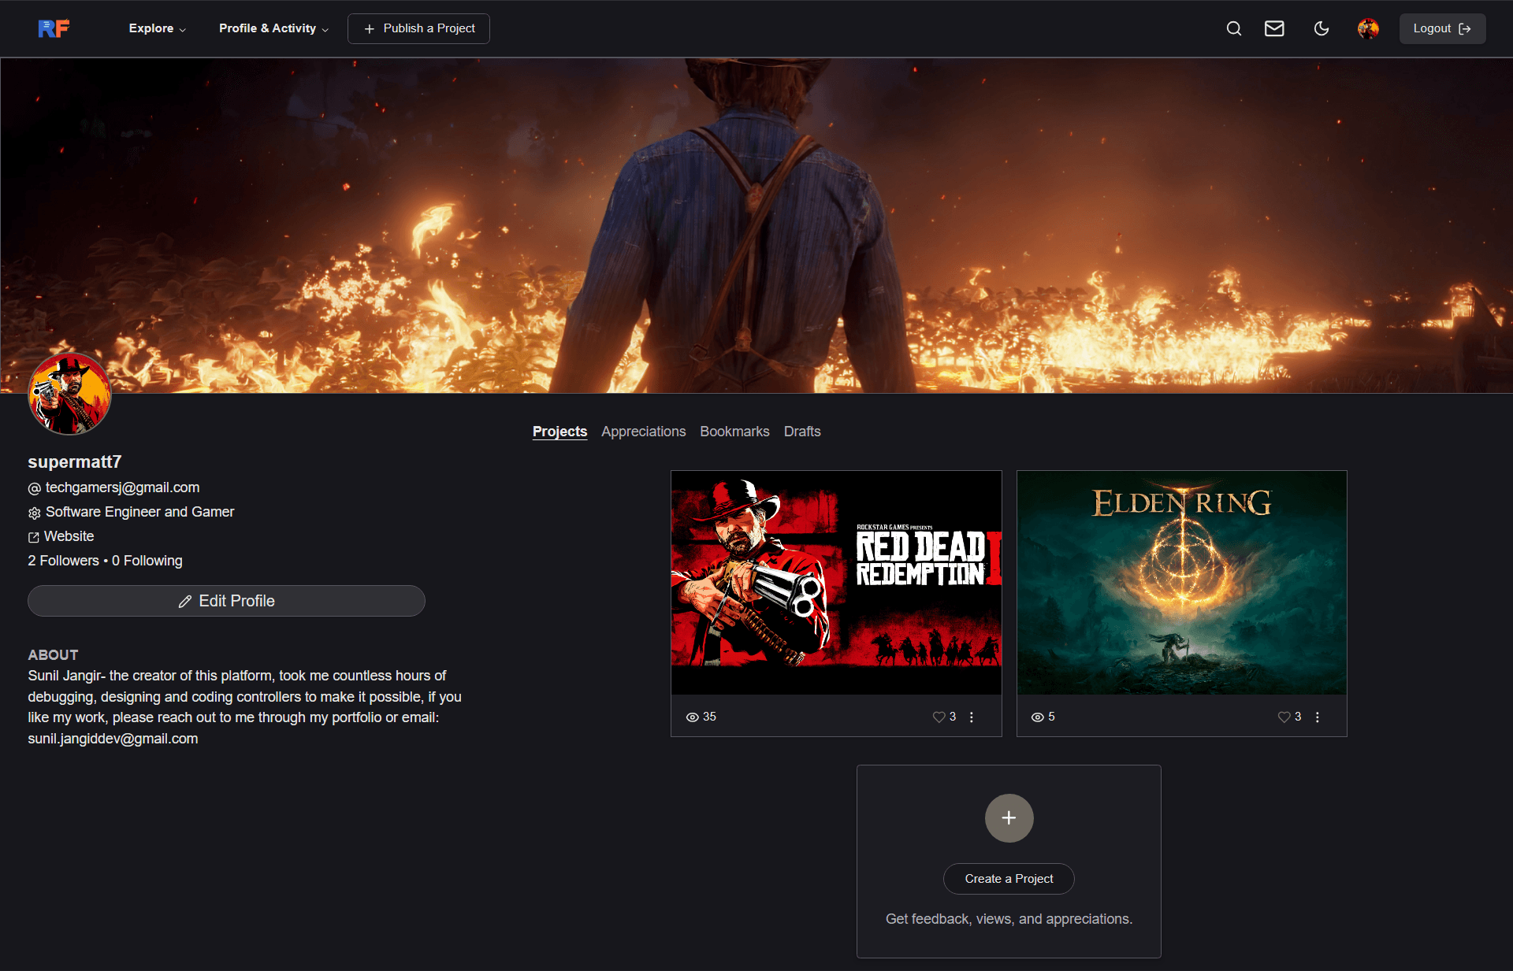Click the sunil.jangiddev@gmail.com text in About

[x=113, y=739]
